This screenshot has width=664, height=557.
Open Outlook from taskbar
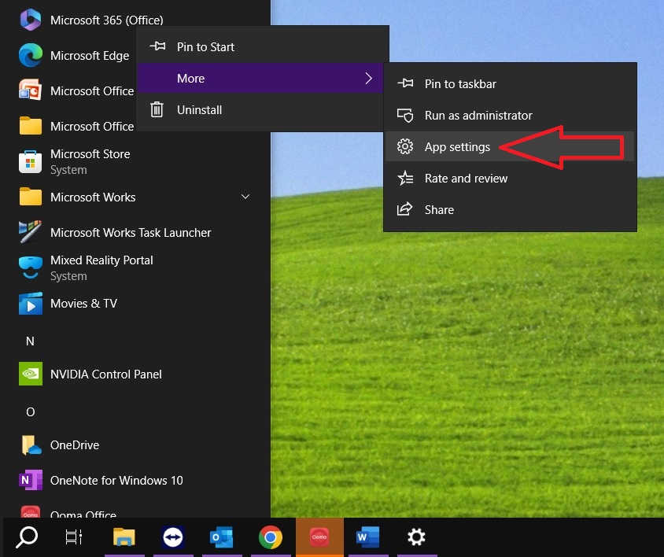tap(222, 537)
